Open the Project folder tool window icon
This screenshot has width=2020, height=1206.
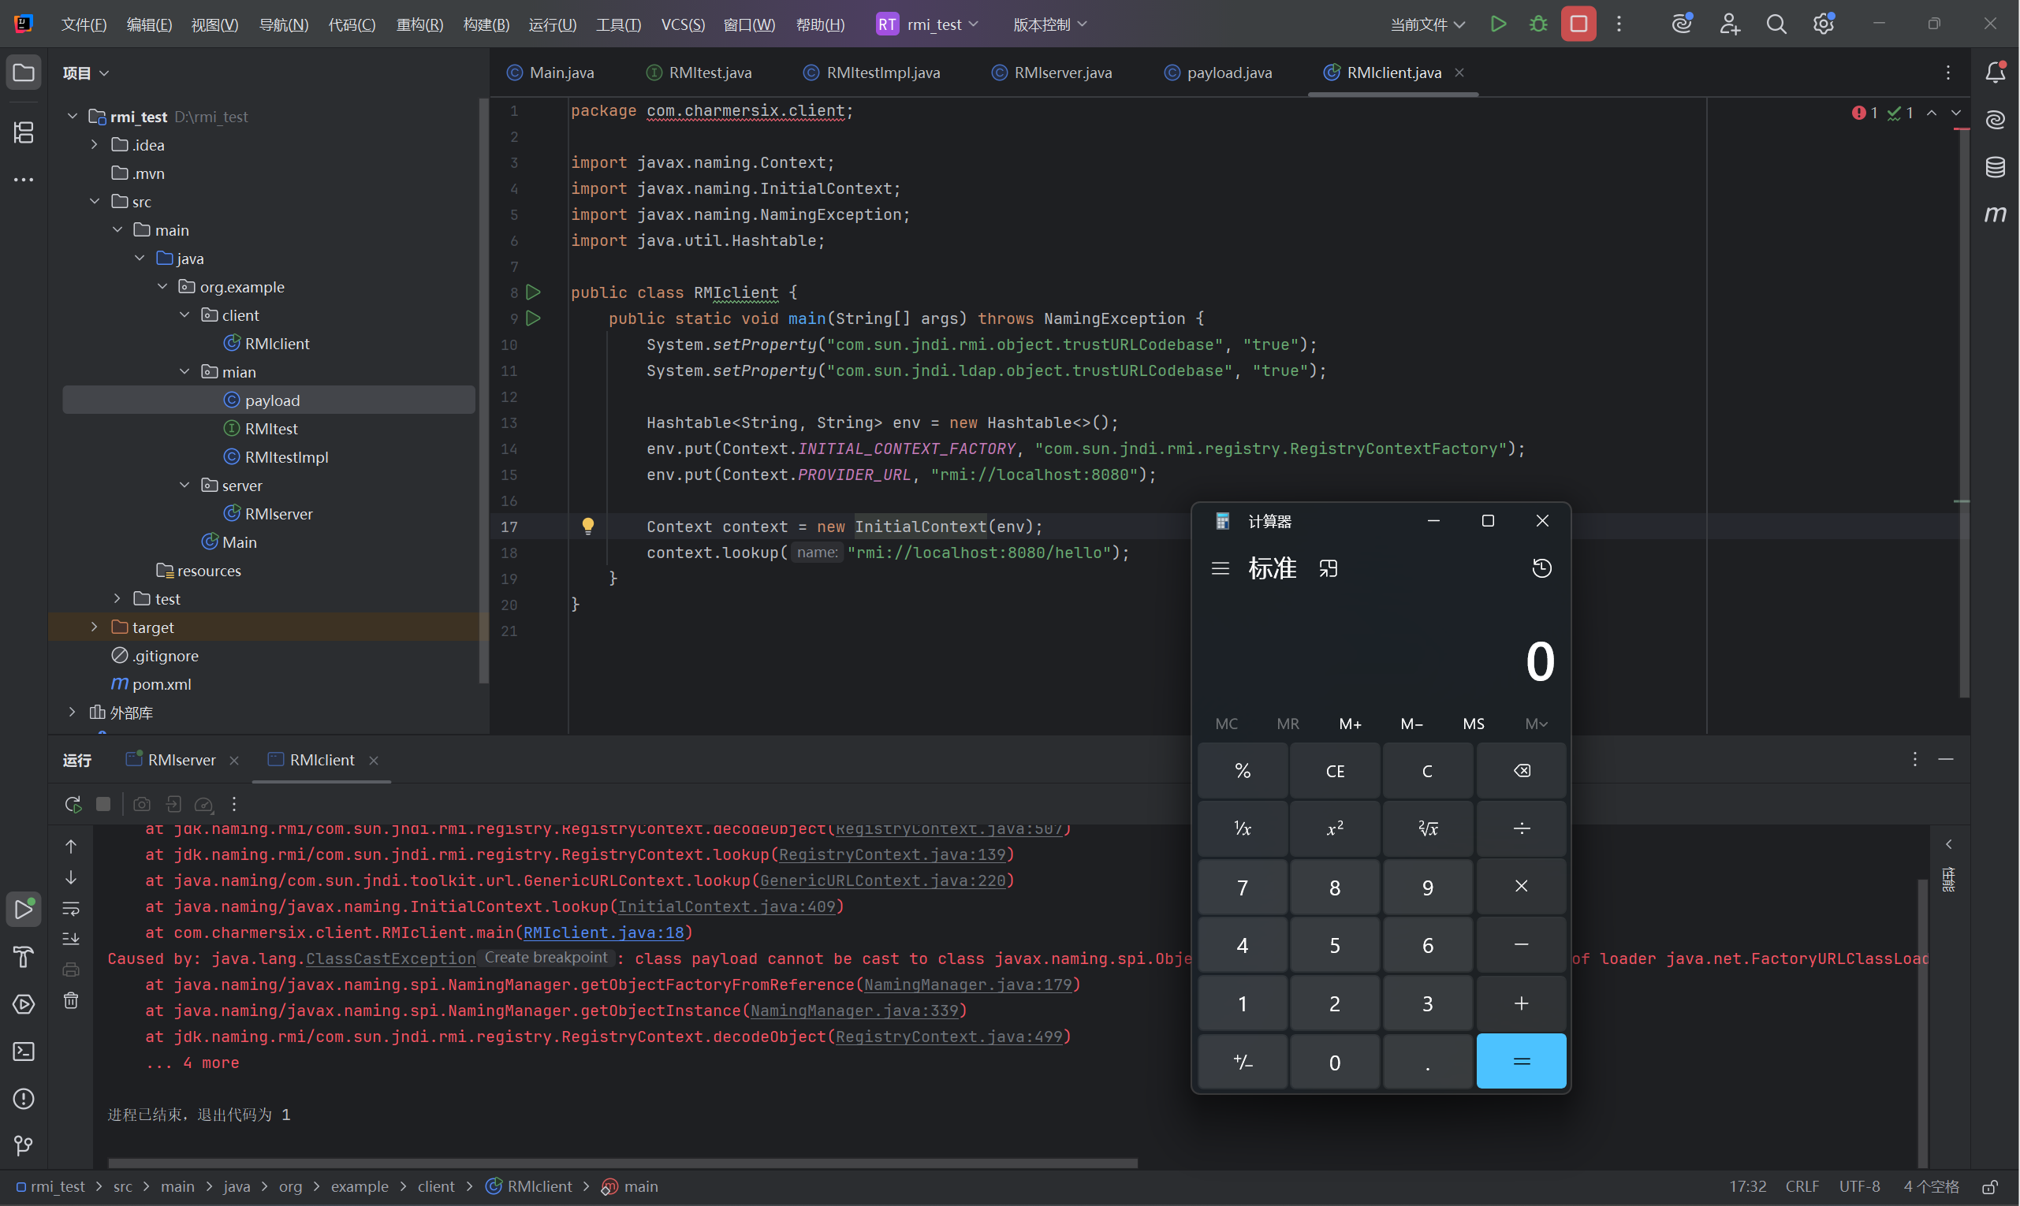click(24, 73)
